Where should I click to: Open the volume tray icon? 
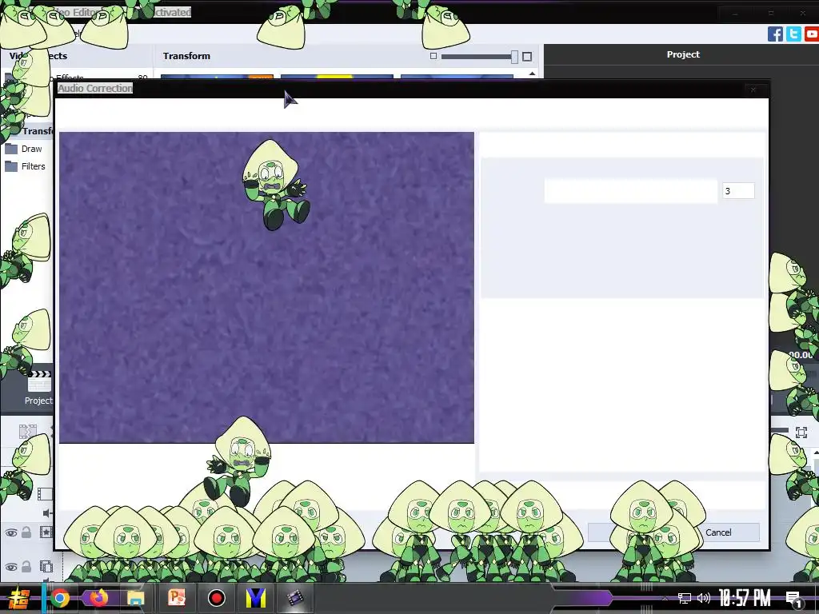(704, 599)
